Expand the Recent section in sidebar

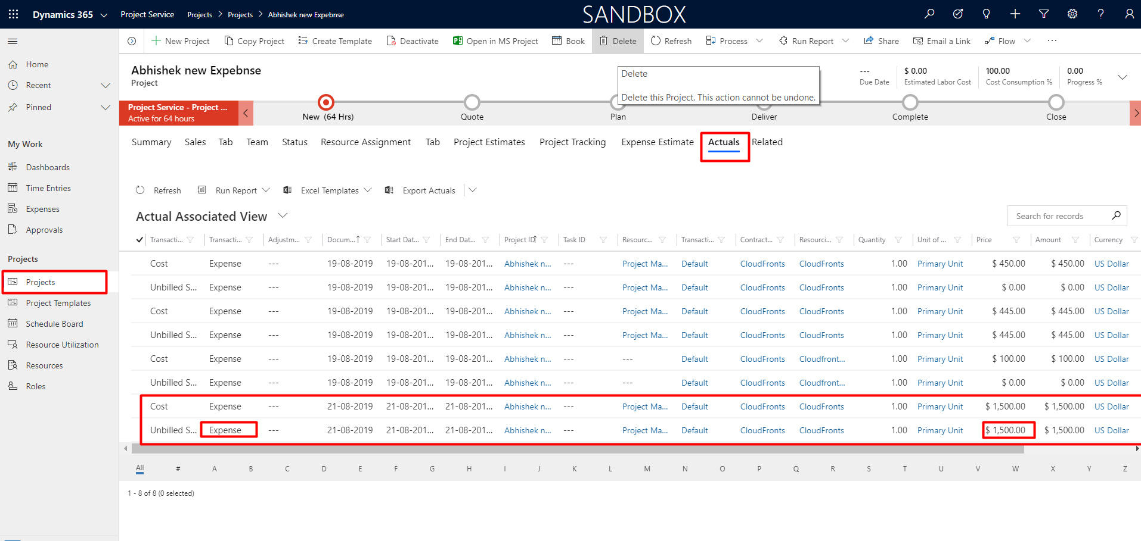(106, 85)
